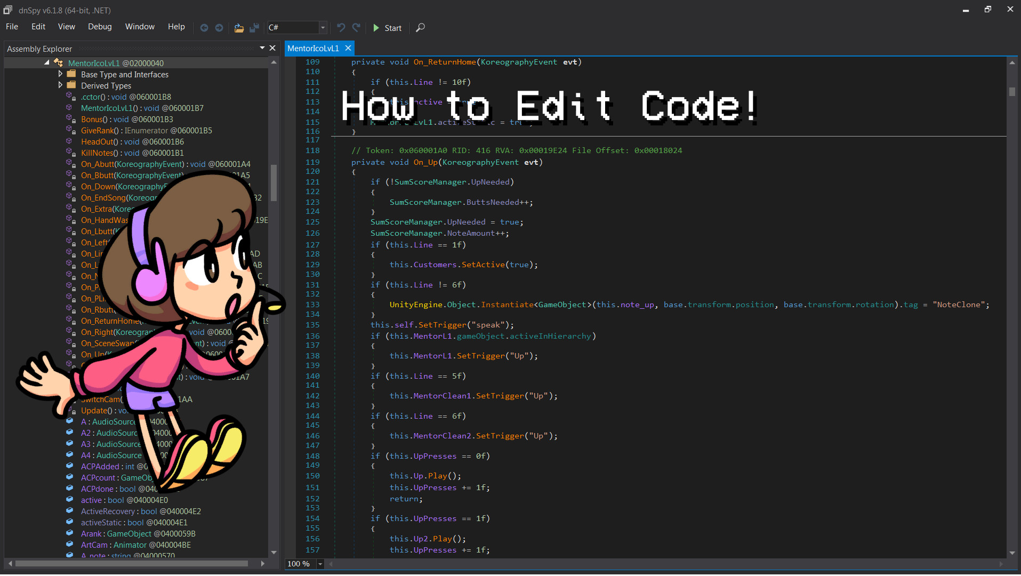Expand the Derived Types node

tap(60, 85)
